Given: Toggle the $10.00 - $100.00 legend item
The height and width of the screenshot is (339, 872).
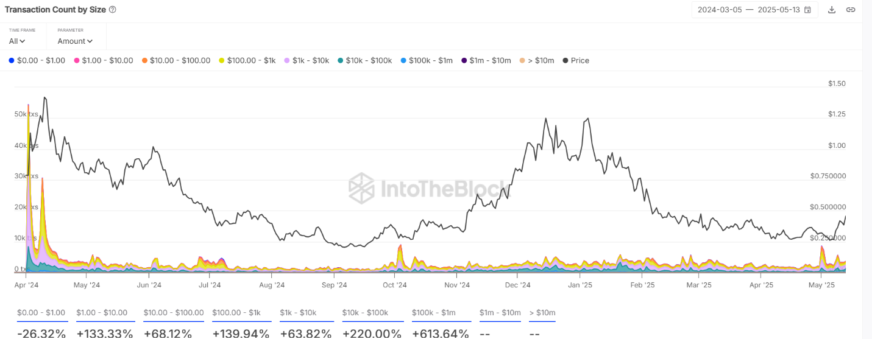Looking at the screenshot, I should point(176,60).
